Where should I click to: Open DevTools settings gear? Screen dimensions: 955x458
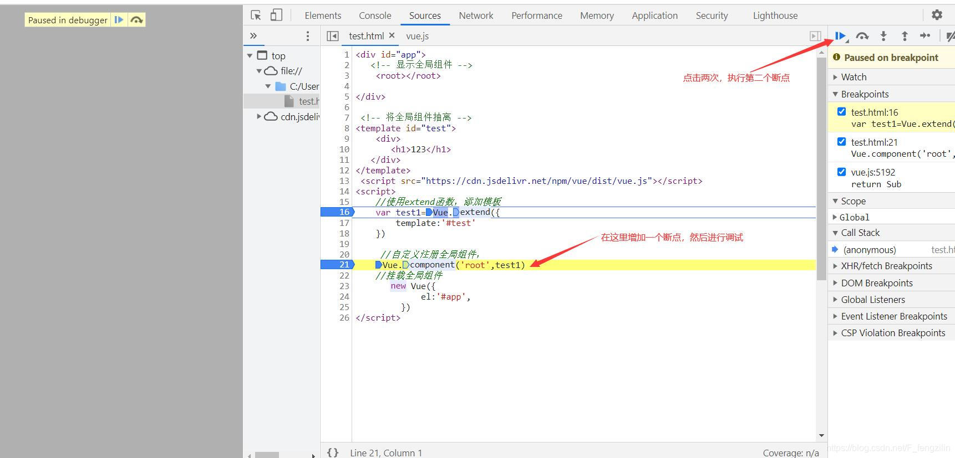(937, 15)
